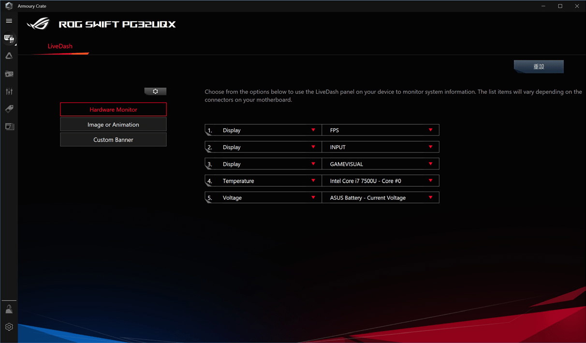The height and width of the screenshot is (343, 586).
Task: Click the LiveDash description paragraph text
Action: 393,96
